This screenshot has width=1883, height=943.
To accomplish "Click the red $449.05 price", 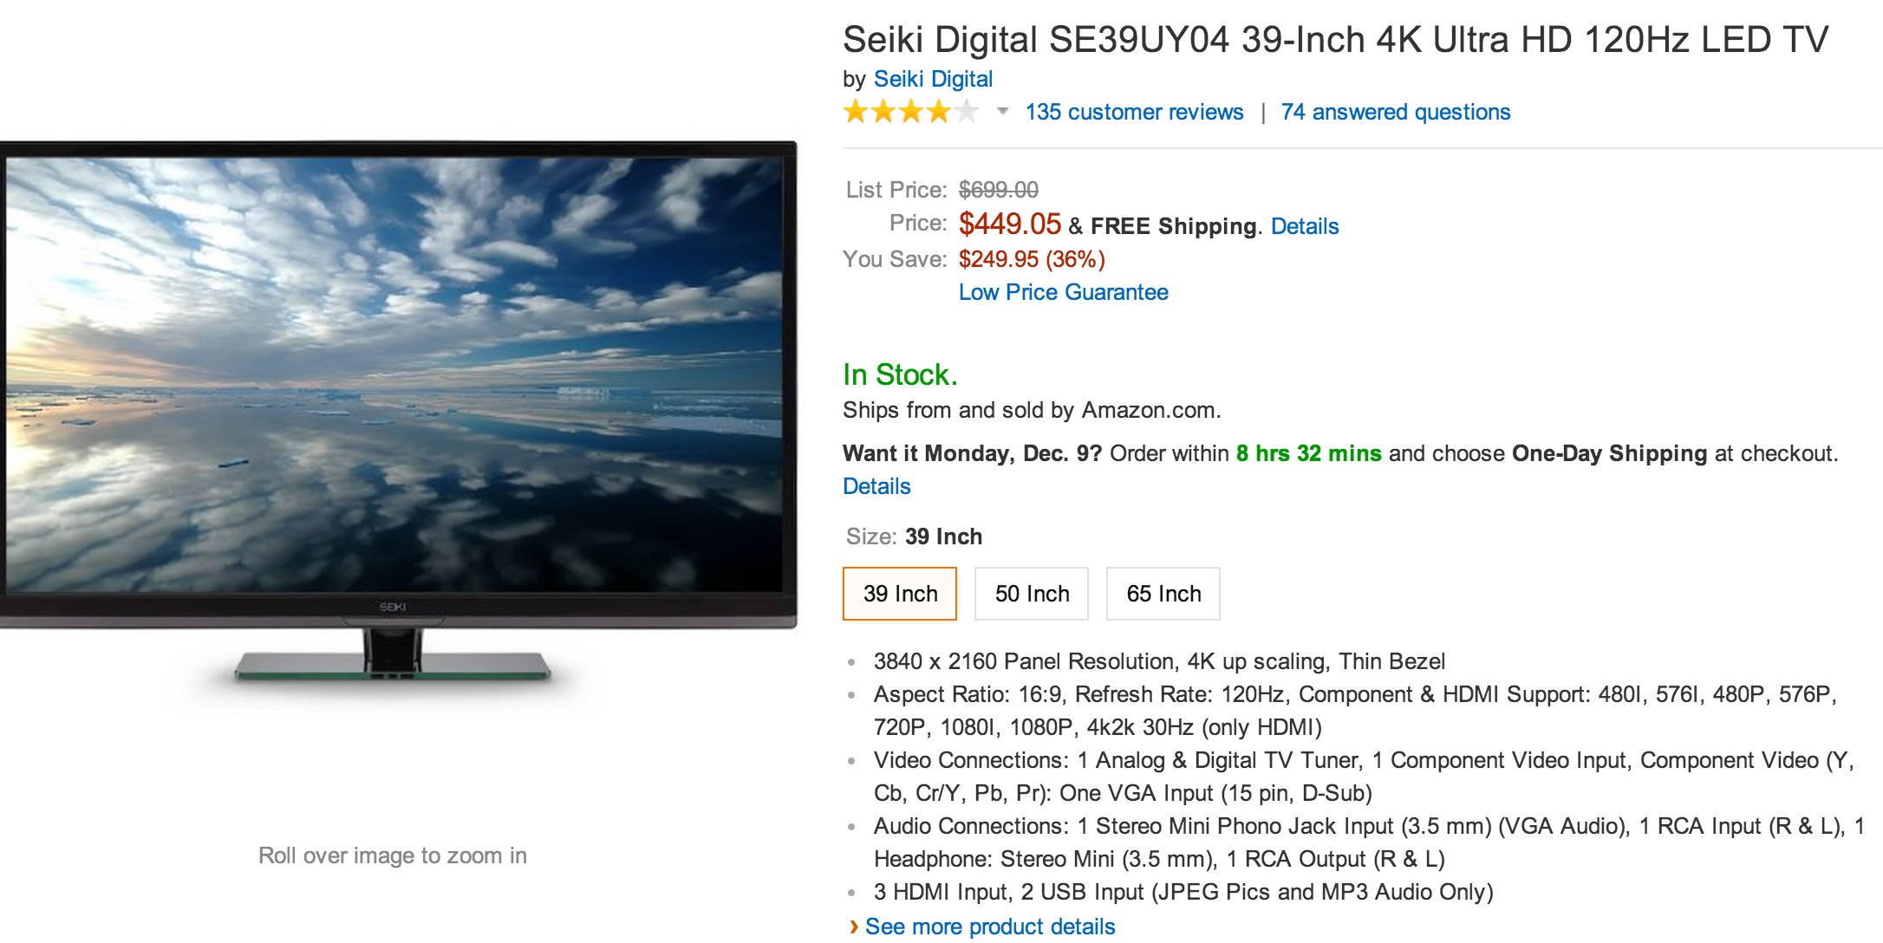I will (x=1009, y=224).
